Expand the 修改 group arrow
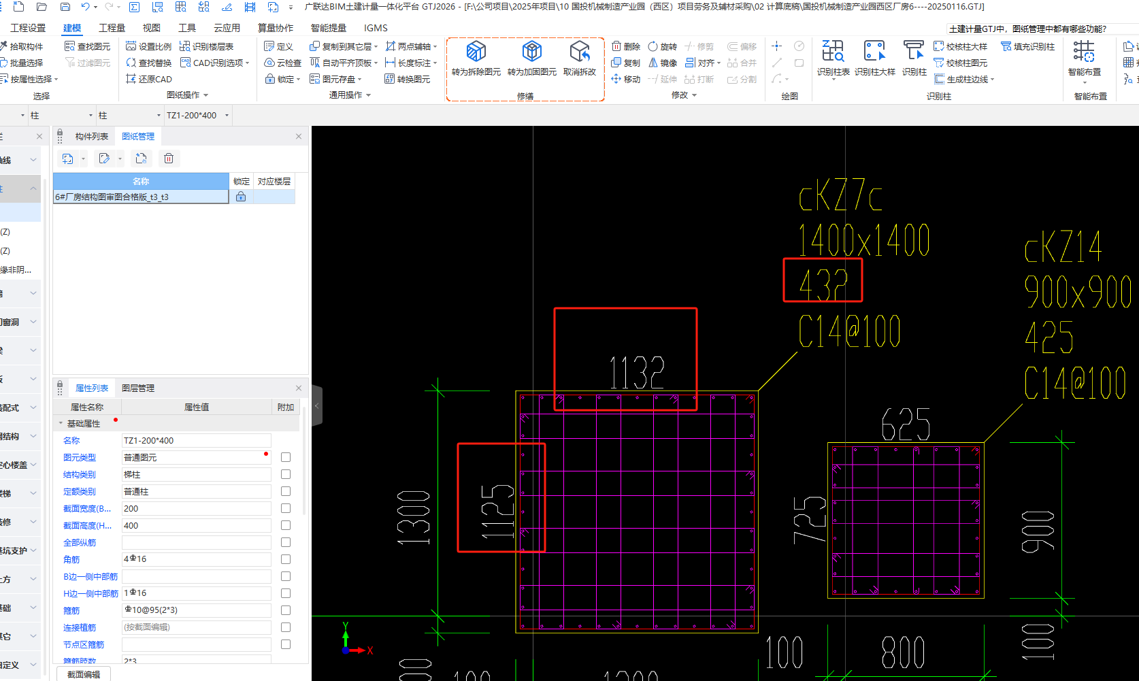 tap(694, 95)
